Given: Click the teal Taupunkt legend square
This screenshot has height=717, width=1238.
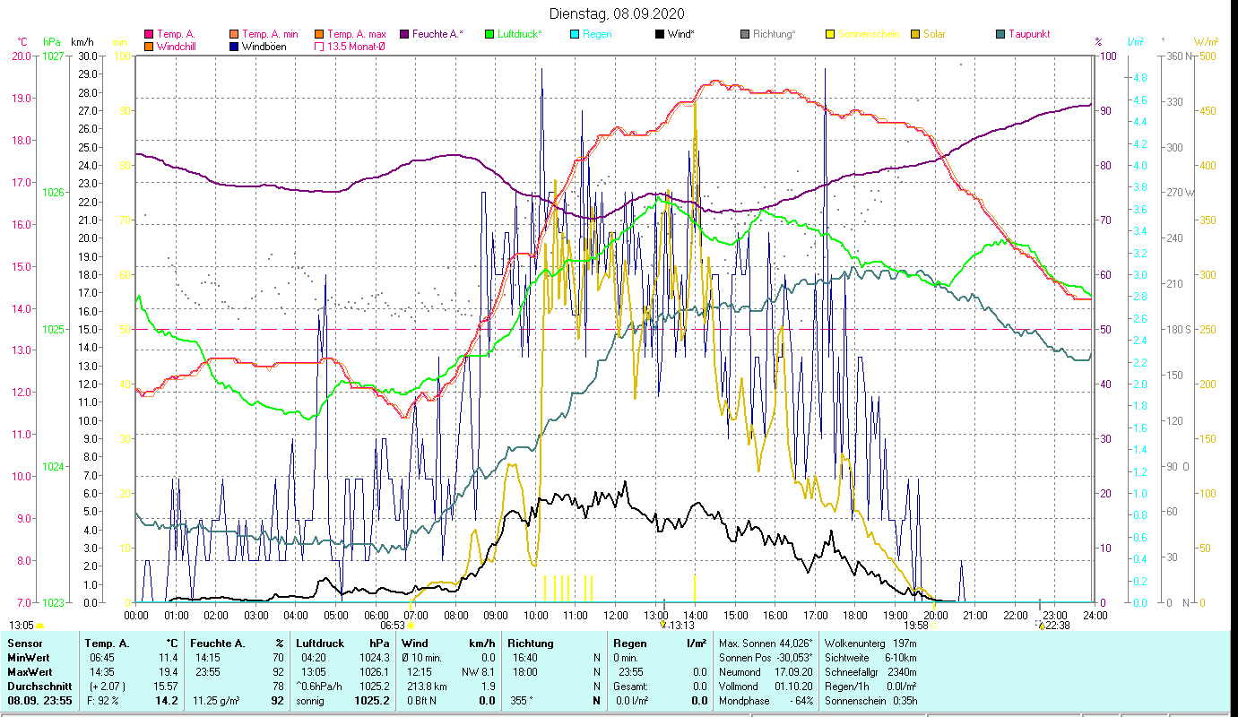Looking at the screenshot, I should [x=1000, y=34].
